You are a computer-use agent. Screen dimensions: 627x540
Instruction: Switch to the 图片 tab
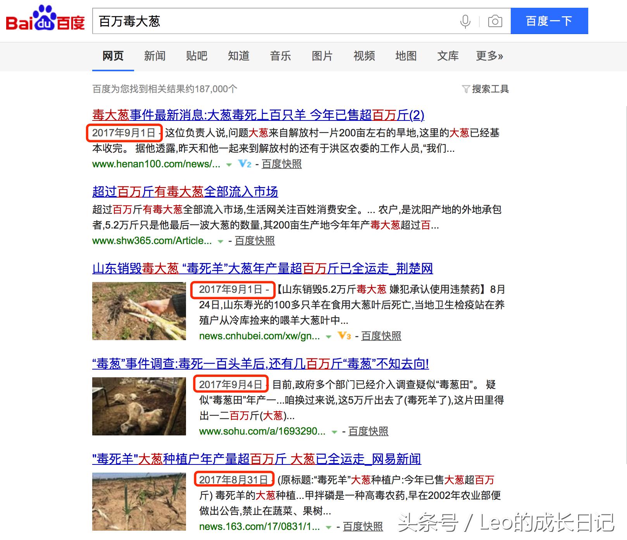pyautogui.click(x=322, y=56)
